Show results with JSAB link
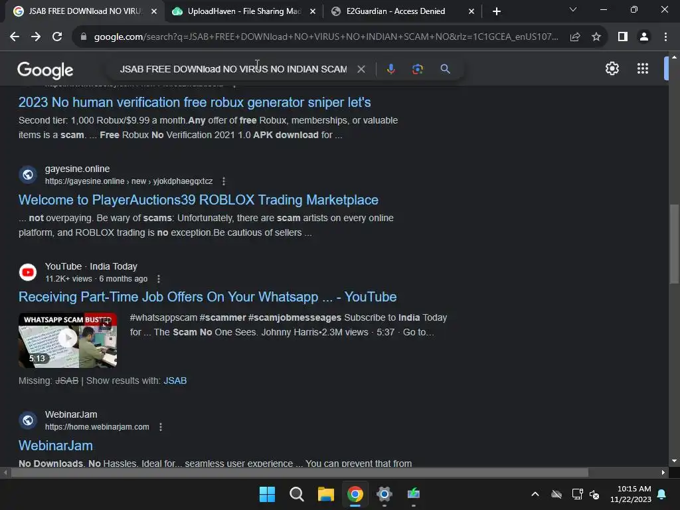Screen dimensions: 680x510 click(x=175, y=381)
